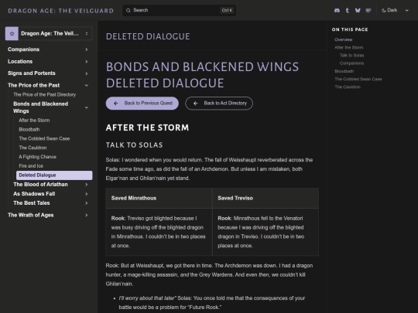Open Bloodbath in sidebar
418x313 pixels.
(x=29, y=129)
